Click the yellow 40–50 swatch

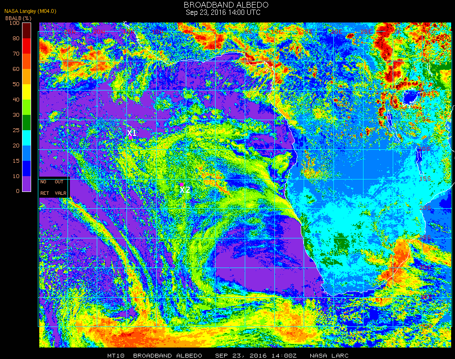27,92
